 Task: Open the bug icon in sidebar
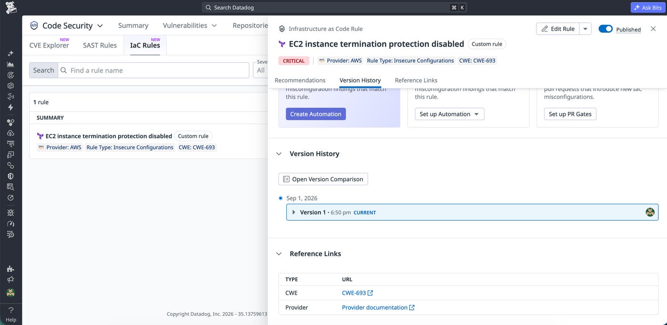click(x=10, y=212)
